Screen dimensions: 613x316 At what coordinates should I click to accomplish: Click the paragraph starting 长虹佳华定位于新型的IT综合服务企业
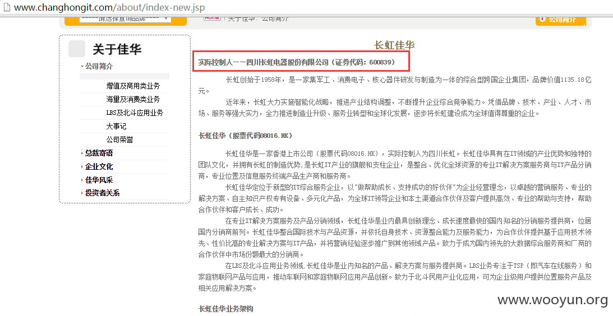point(395,198)
